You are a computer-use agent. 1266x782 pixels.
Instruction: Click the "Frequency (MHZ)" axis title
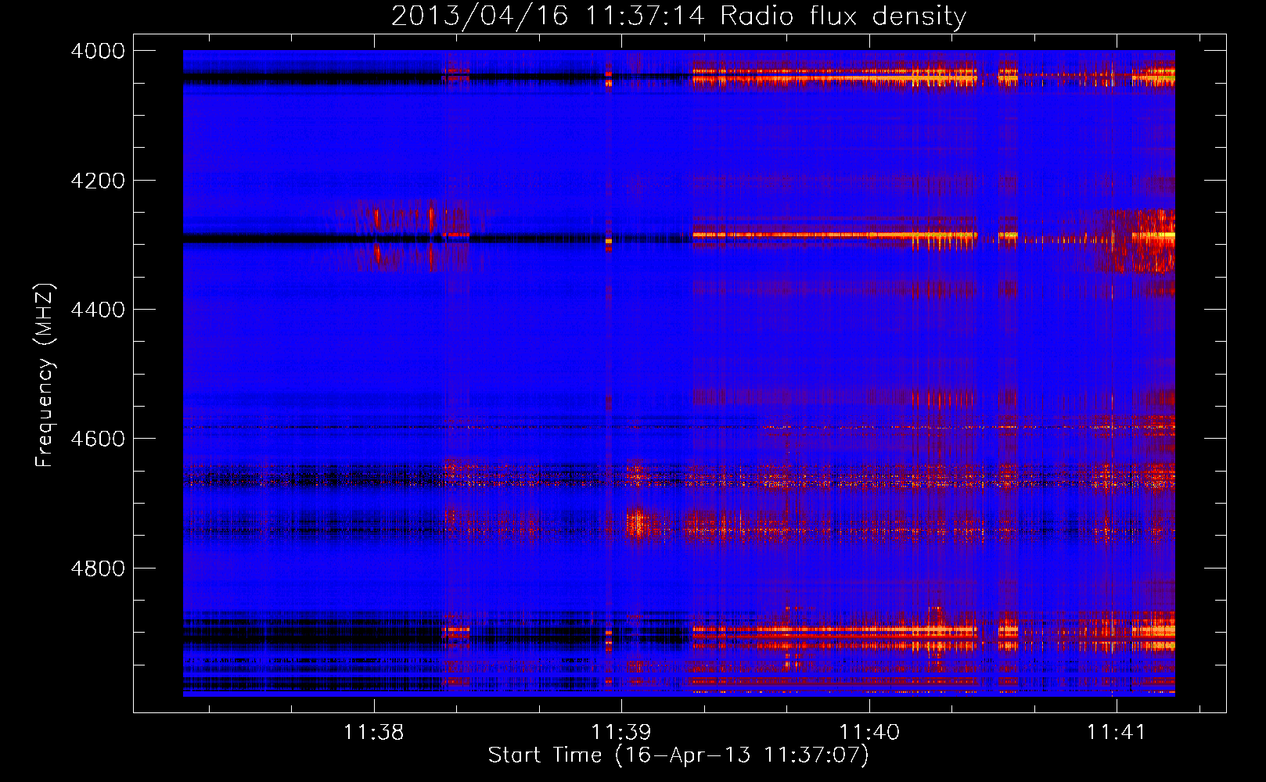pyautogui.click(x=45, y=375)
